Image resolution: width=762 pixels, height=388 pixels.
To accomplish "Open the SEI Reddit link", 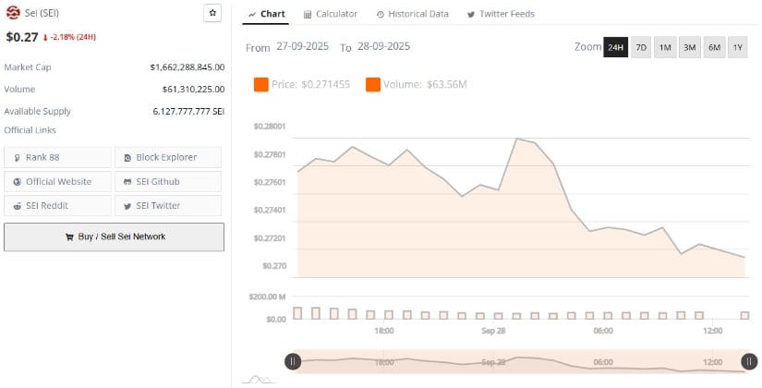I will 58,205.
